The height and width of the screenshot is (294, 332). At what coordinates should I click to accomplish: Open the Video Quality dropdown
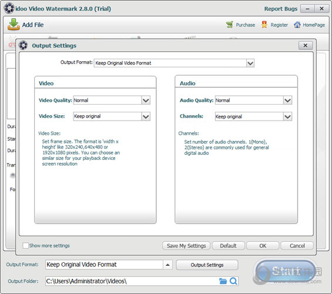tap(146, 100)
